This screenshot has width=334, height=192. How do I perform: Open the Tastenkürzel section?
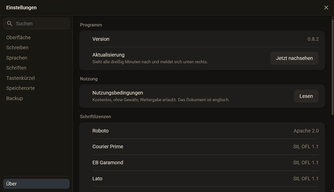[x=20, y=78]
